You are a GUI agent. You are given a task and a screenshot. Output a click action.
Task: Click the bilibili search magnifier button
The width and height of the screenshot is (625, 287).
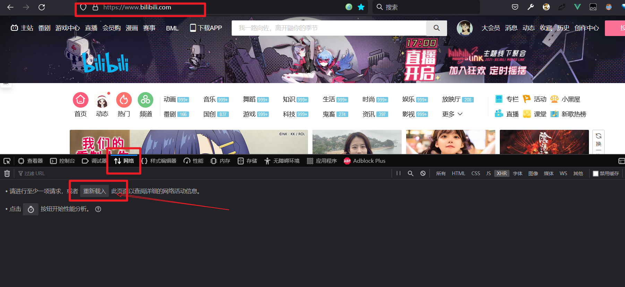click(436, 28)
